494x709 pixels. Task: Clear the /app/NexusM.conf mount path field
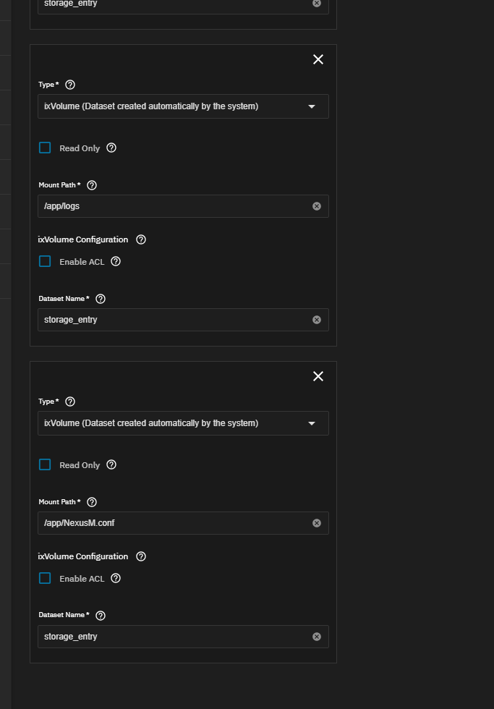pyautogui.click(x=317, y=523)
